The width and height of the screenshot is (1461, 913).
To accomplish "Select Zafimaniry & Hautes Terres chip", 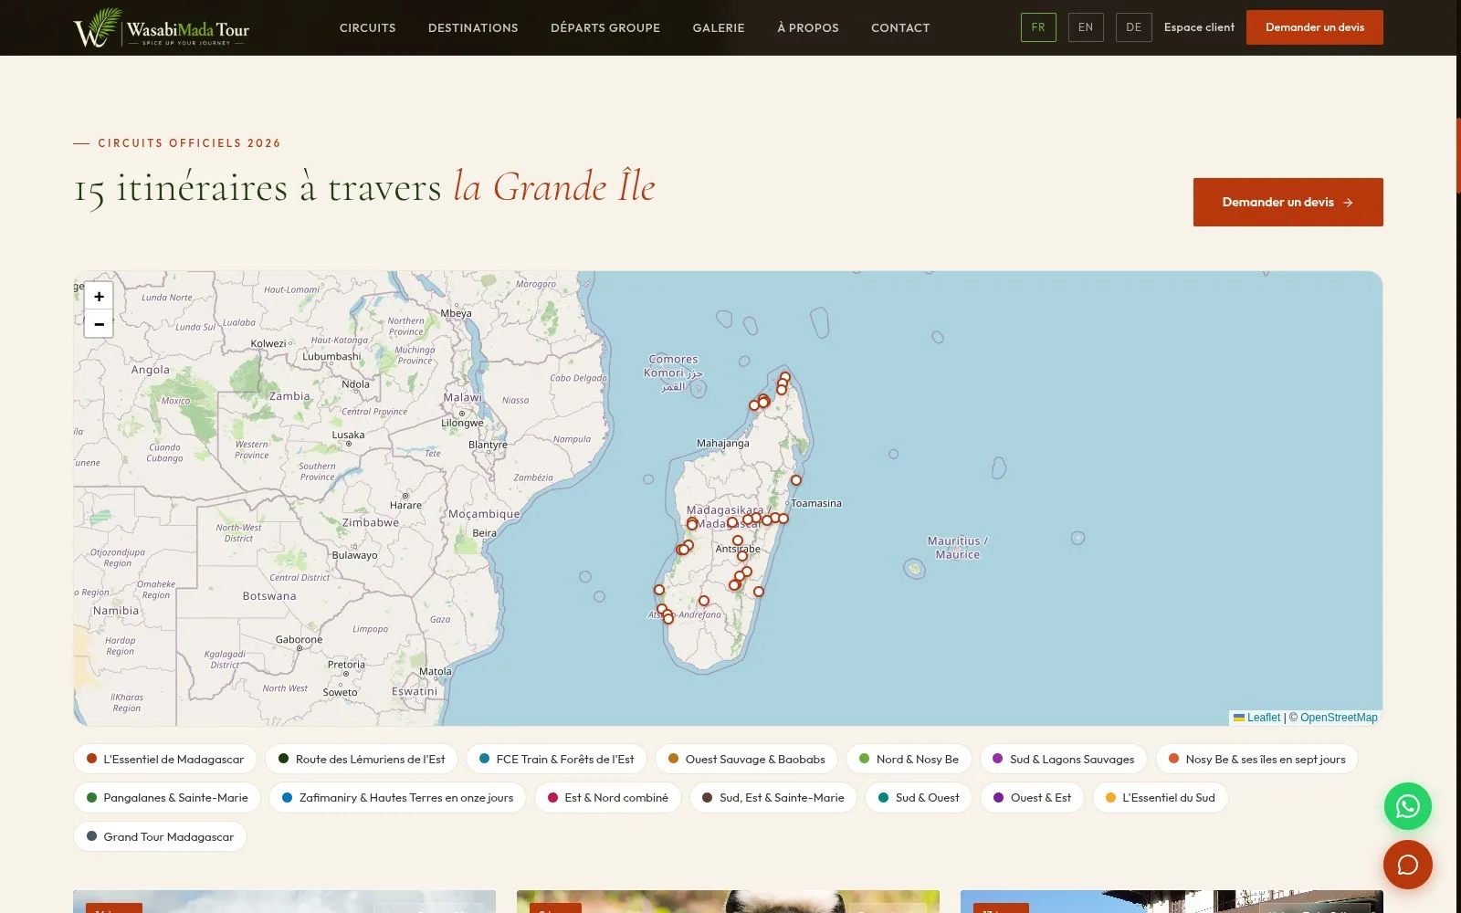I will 397,797.
